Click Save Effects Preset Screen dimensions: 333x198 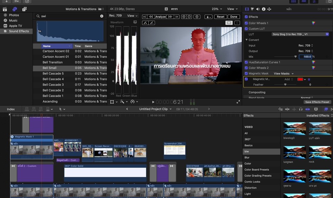pyautogui.click(x=317, y=102)
